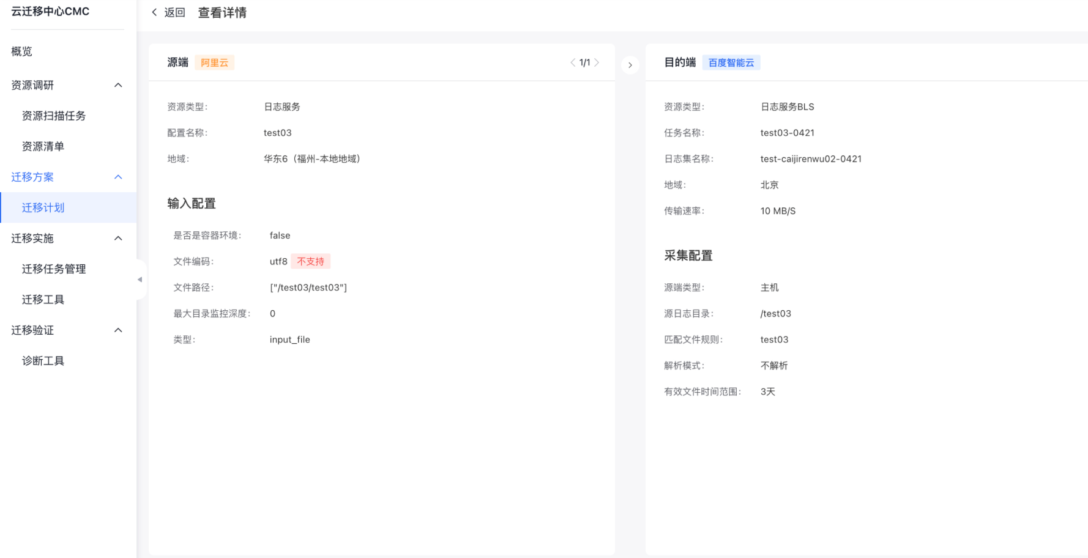Select 迁移计划 in the sidebar
Viewport: 1088px width, 558px height.
(68, 207)
